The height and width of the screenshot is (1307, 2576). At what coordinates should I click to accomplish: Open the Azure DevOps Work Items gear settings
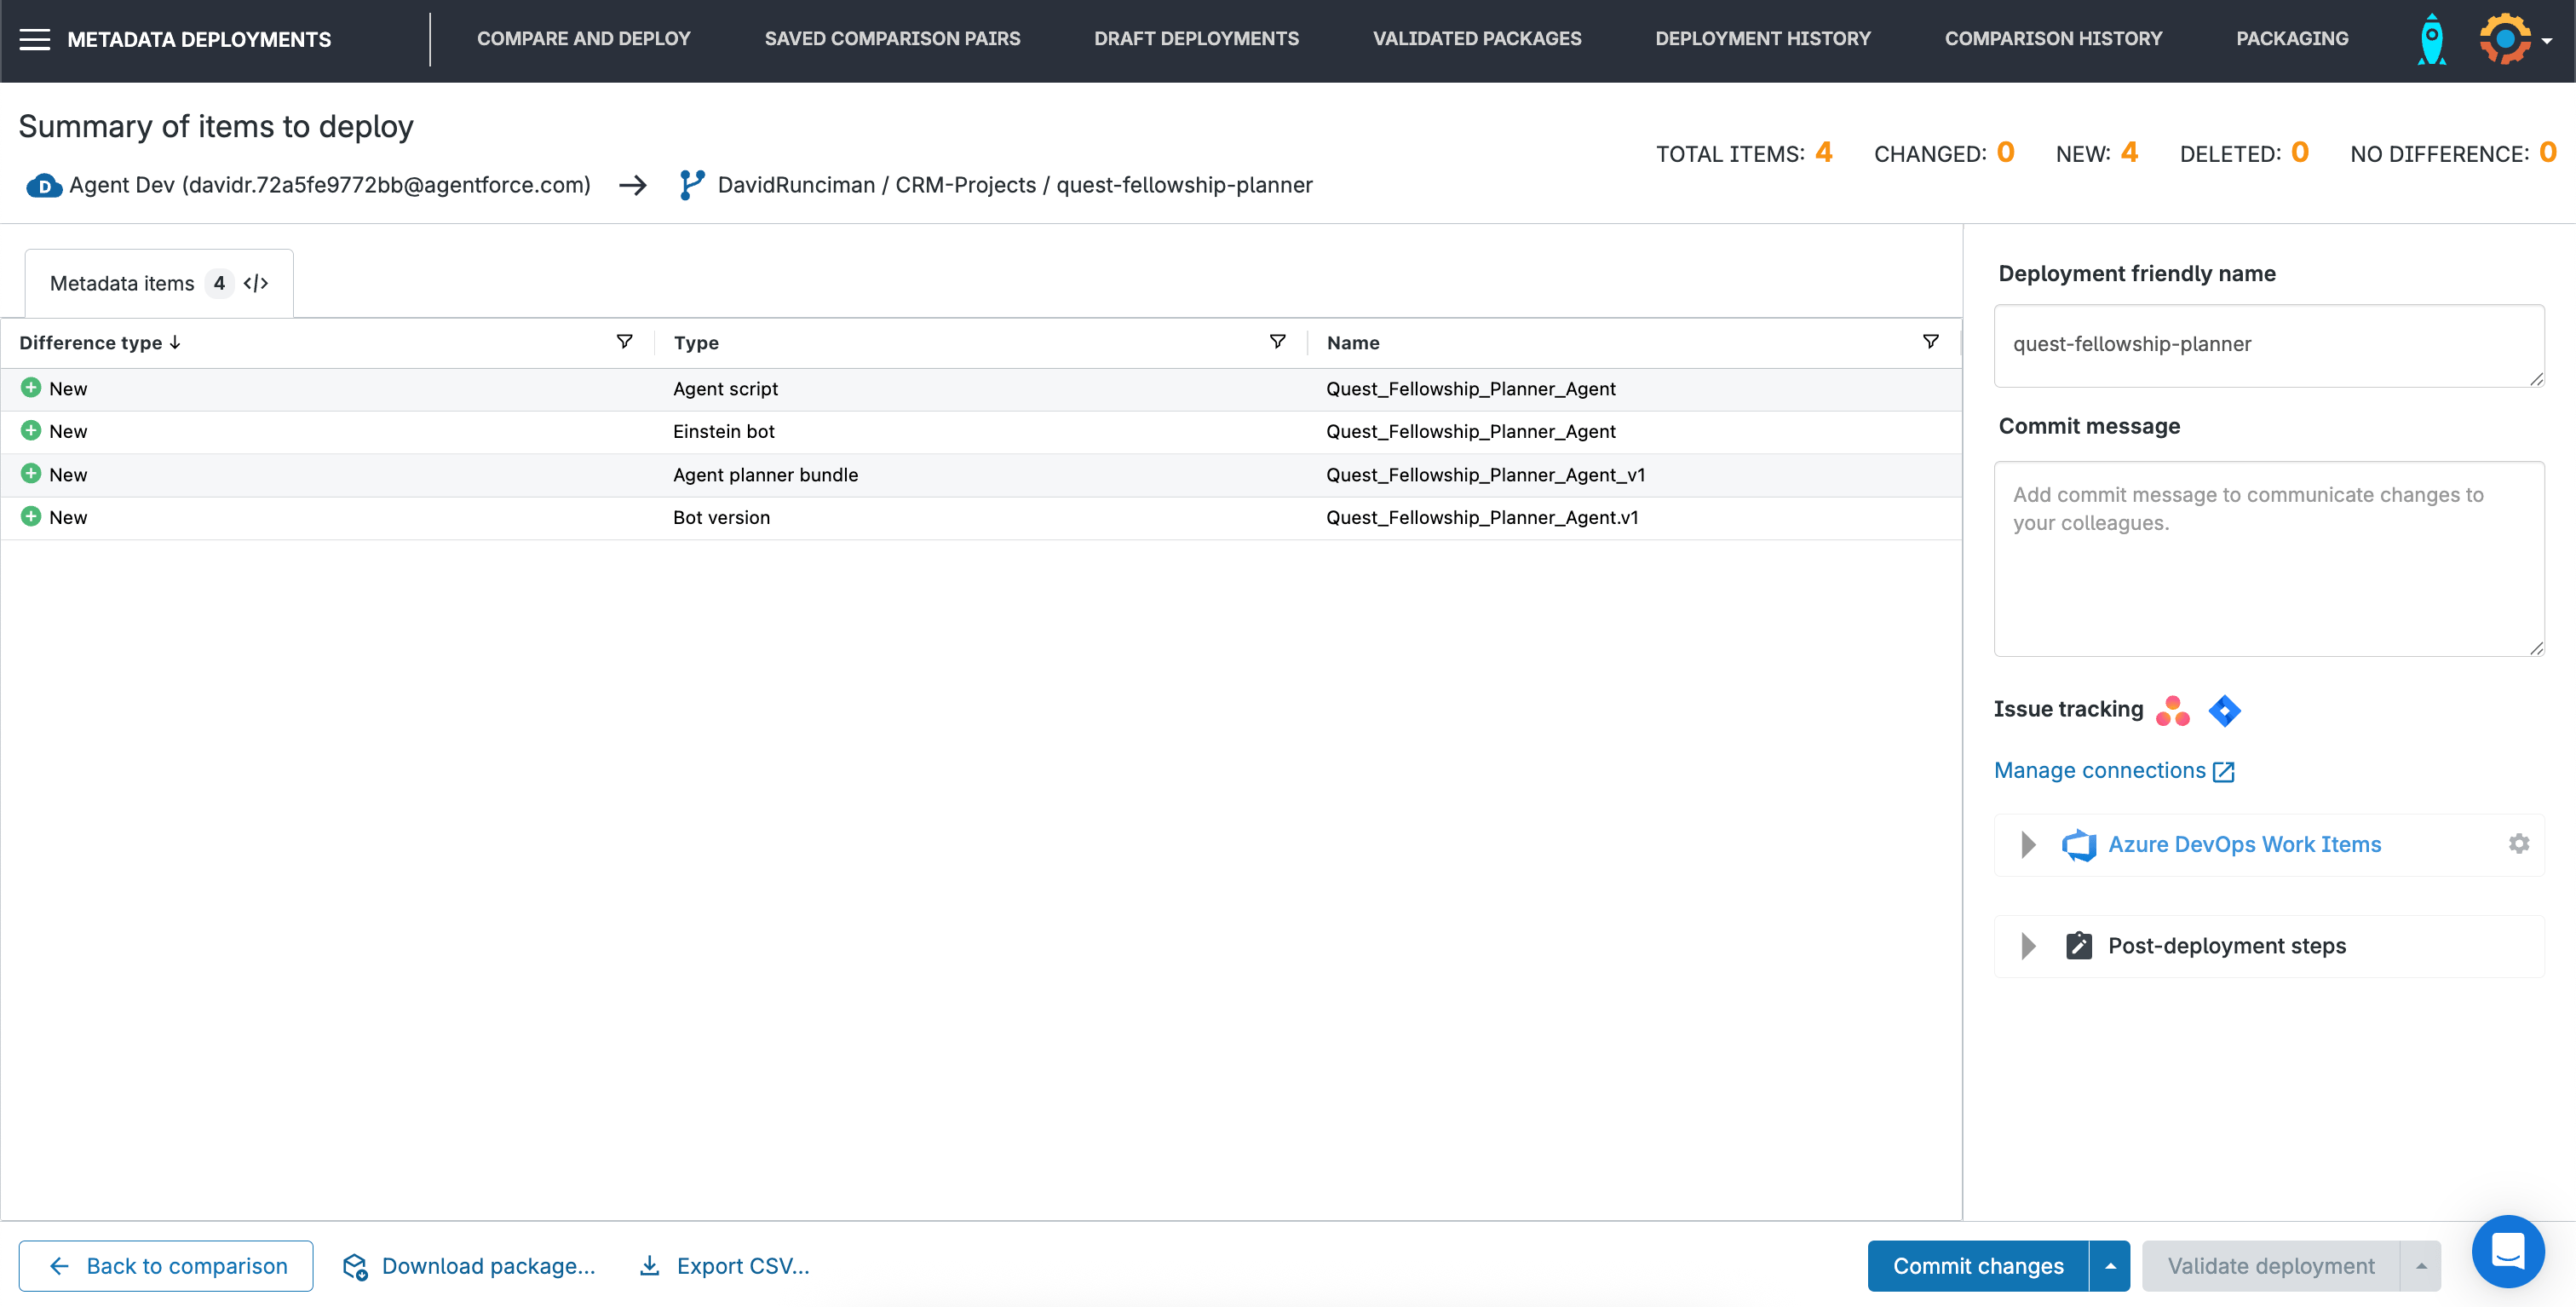click(x=2518, y=844)
